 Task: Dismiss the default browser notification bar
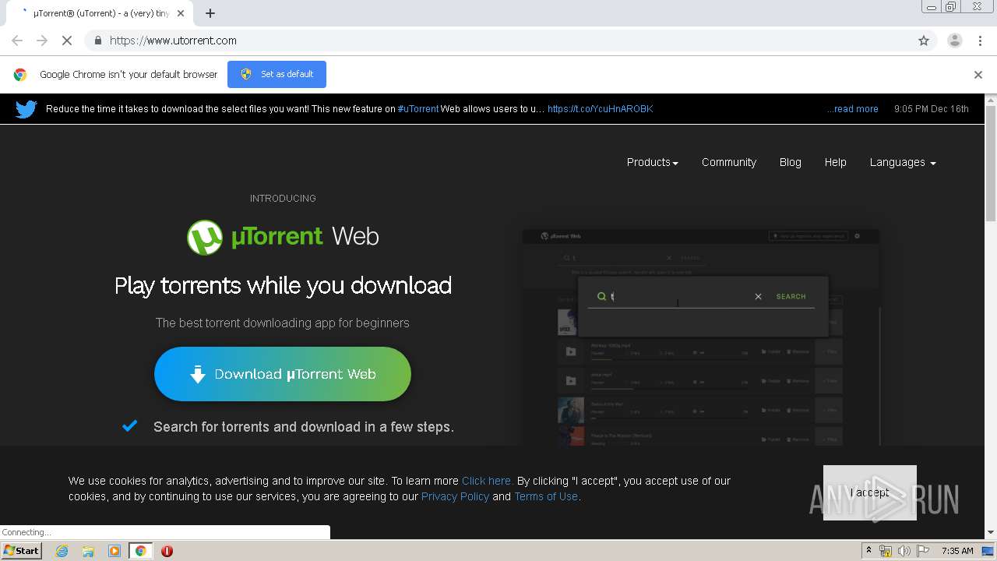(978, 75)
